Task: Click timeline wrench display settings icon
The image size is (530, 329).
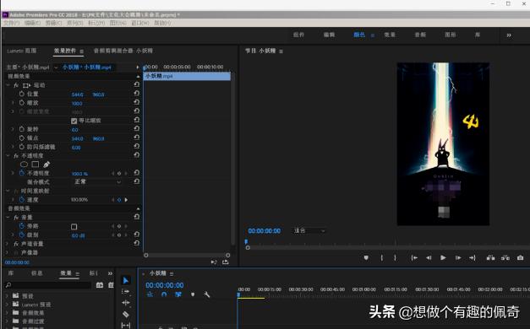Action: [x=207, y=294]
